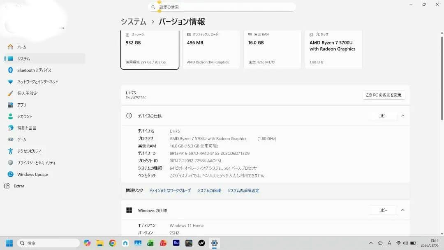
Task: Launch Google Chrome from the taskbar
Action: click(x=112, y=243)
